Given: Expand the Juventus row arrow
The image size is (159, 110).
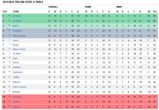Looking at the screenshot, I should 9,15.
